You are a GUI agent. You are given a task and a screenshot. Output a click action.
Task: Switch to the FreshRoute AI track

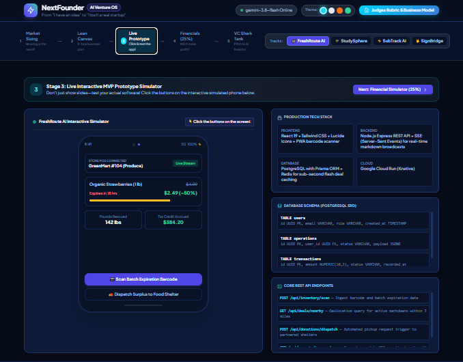[x=308, y=41]
